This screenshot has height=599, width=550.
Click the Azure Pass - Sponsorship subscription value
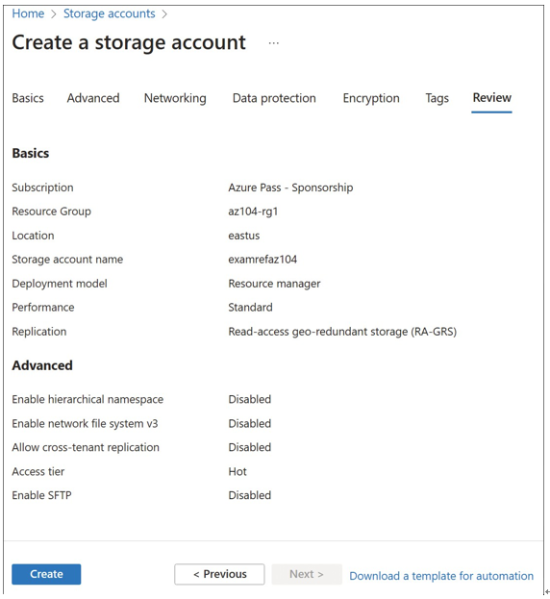[x=290, y=187]
